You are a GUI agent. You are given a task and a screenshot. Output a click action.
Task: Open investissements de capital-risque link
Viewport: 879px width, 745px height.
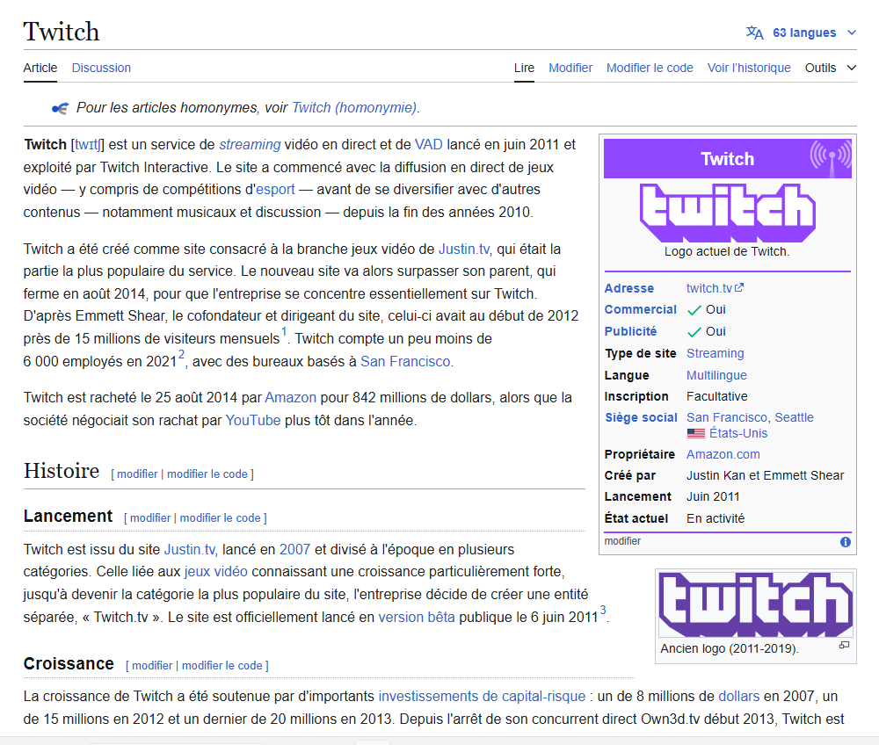[x=482, y=697]
